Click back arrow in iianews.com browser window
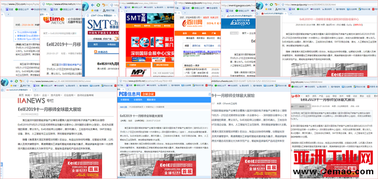The height and width of the screenshot is (179, 378). [11, 81]
